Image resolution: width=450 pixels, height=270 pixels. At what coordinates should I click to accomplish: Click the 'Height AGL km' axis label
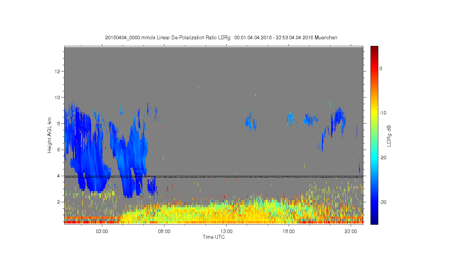(x=49, y=135)
